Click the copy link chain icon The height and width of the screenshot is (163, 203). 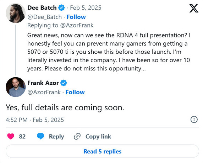click(x=77, y=136)
